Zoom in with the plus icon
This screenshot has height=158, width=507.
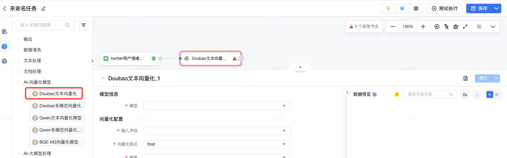coord(423,27)
